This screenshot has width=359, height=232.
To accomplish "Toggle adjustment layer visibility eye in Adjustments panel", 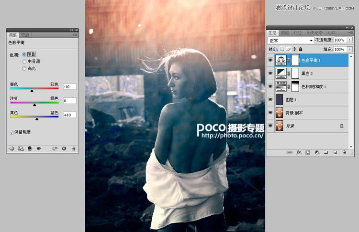I will point(38,148).
